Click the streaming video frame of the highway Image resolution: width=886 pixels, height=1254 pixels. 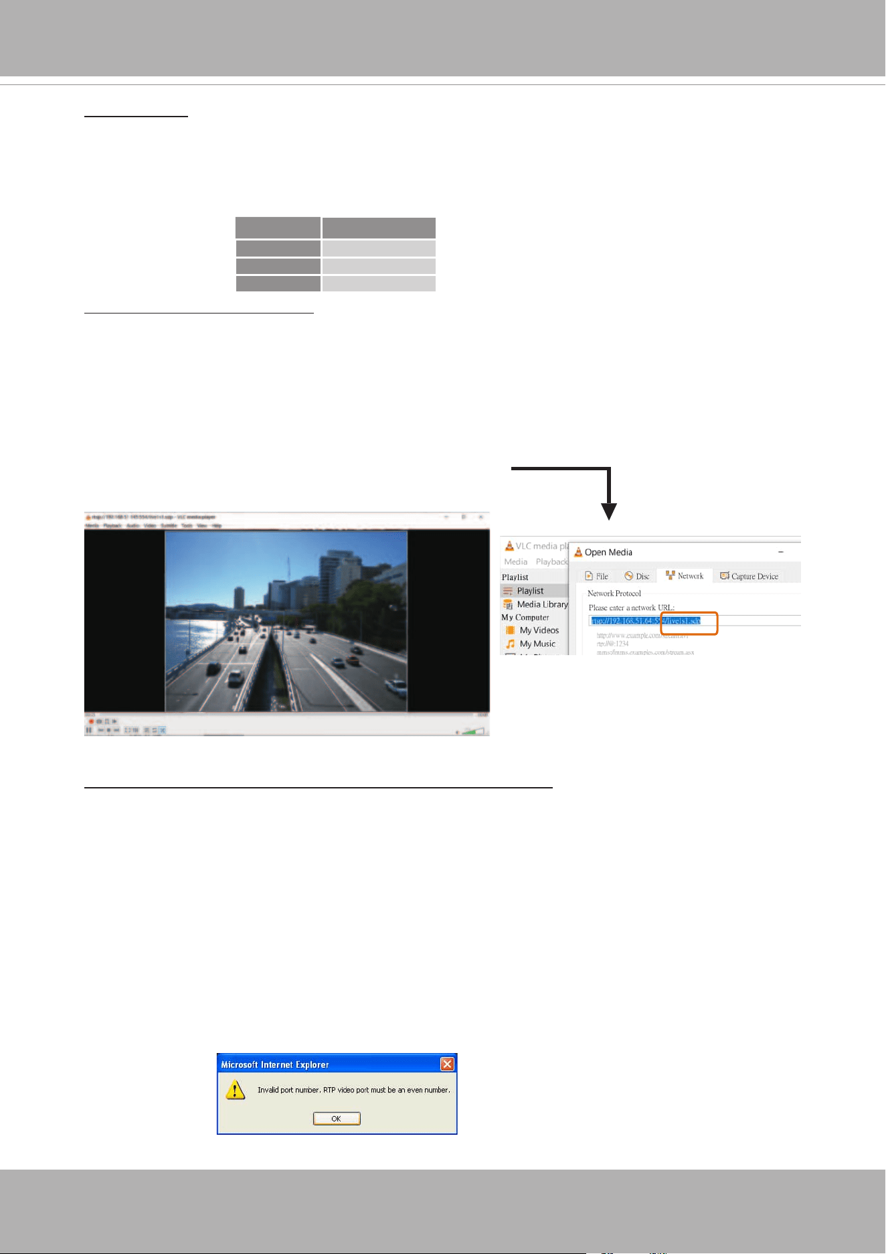click(x=286, y=621)
